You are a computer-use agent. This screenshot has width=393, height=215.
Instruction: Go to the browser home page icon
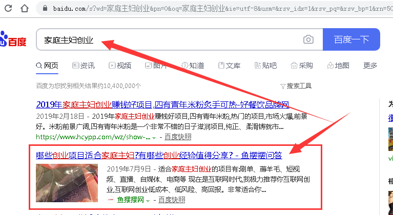25,8
